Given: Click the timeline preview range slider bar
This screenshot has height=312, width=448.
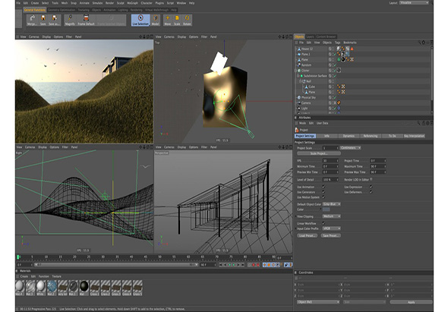Looking at the screenshot, I should [116, 265].
